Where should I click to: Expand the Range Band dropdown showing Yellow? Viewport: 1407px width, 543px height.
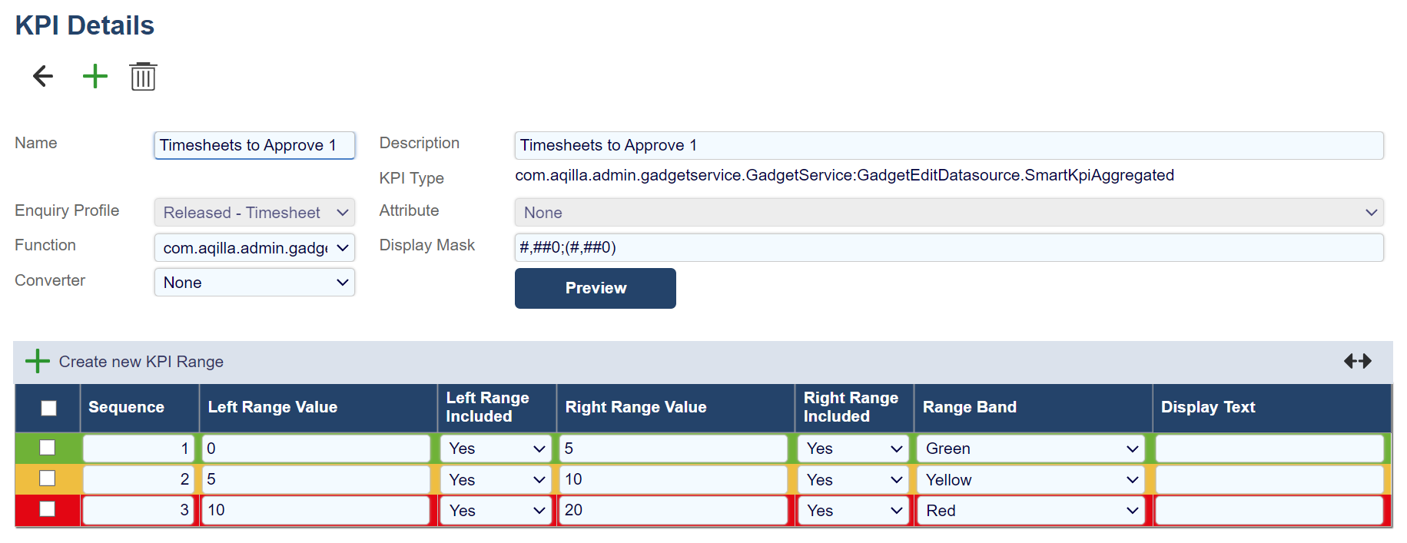click(1030, 480)
